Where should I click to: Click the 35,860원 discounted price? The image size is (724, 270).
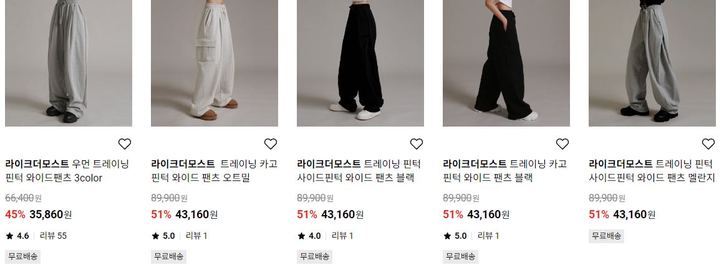(x=51, y=215)
